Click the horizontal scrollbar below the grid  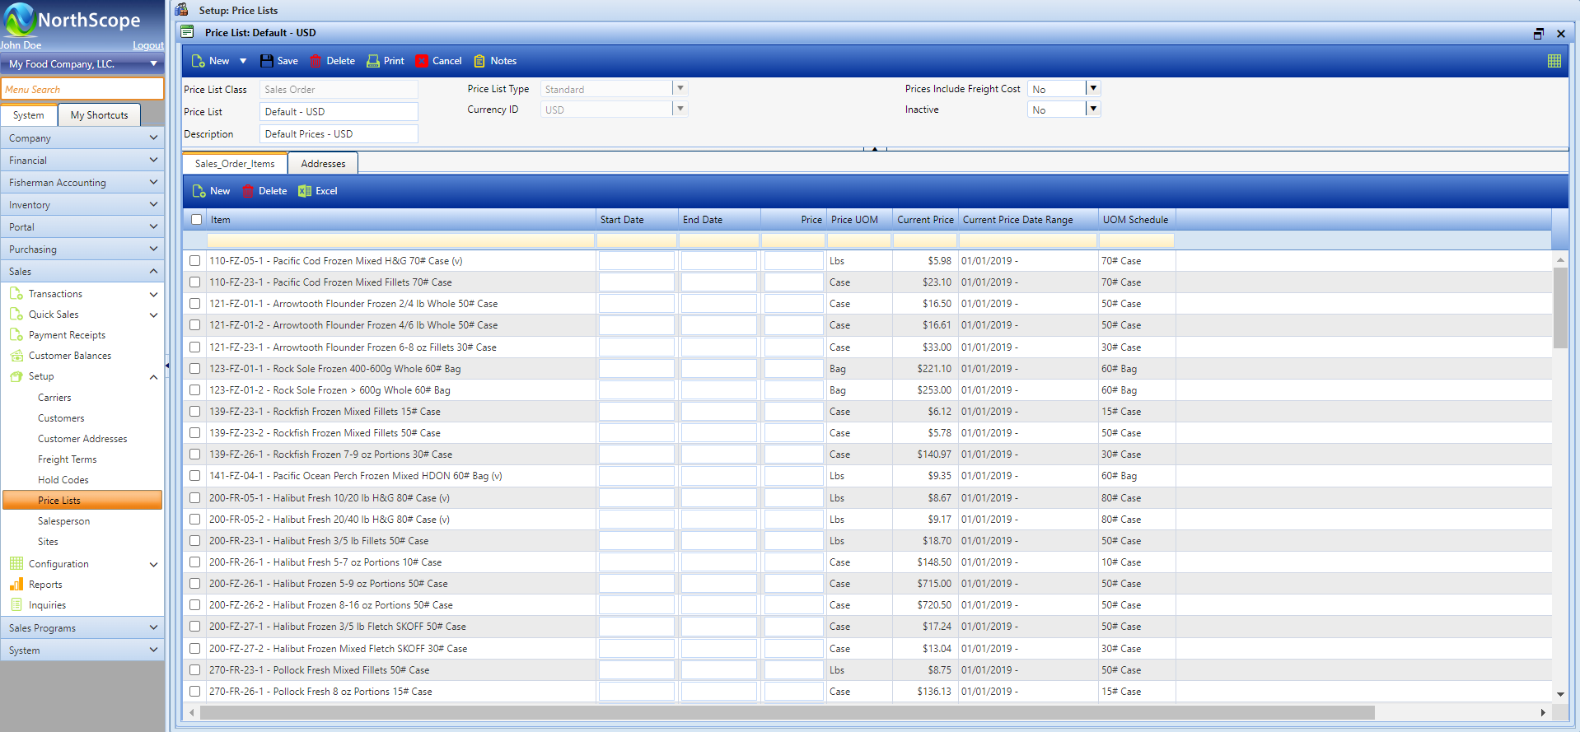pos(787,712)
